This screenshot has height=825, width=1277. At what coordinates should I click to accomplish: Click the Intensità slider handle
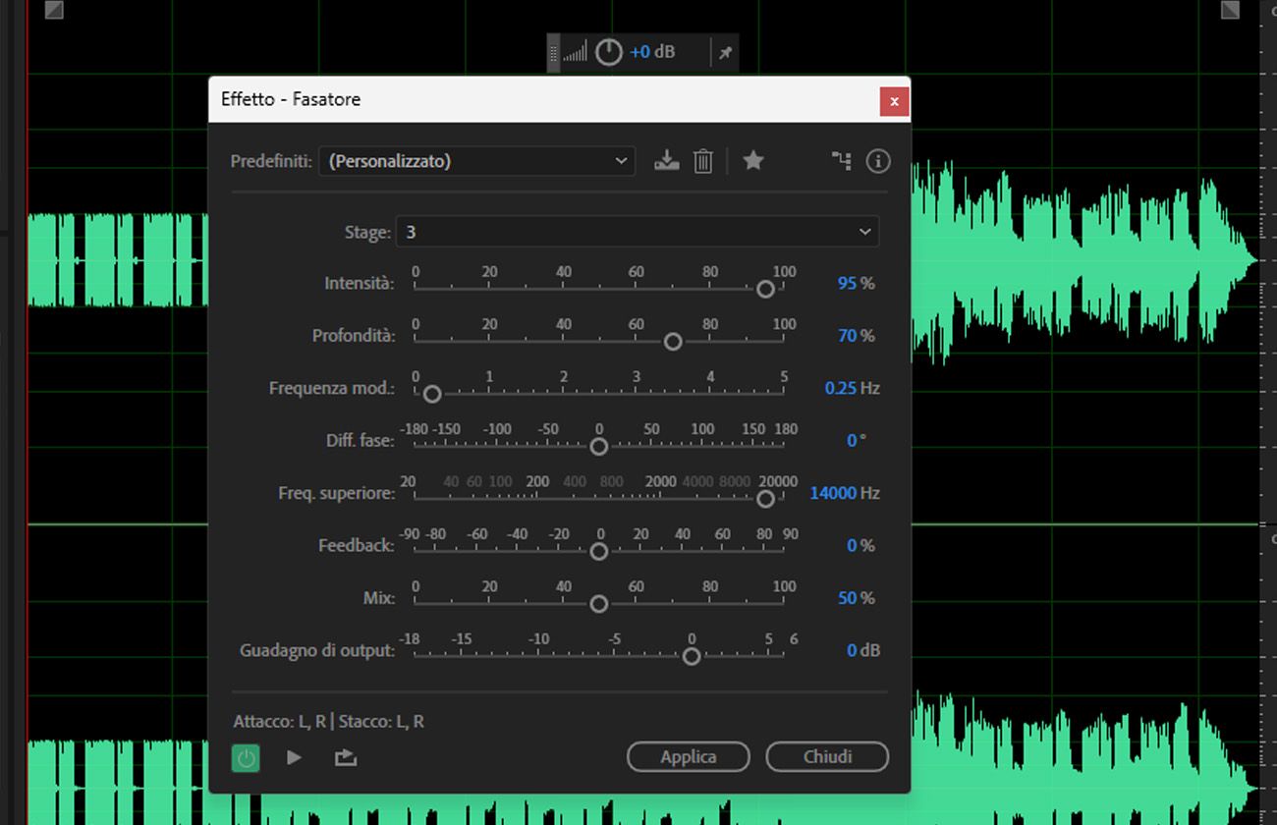click(765, 289)
